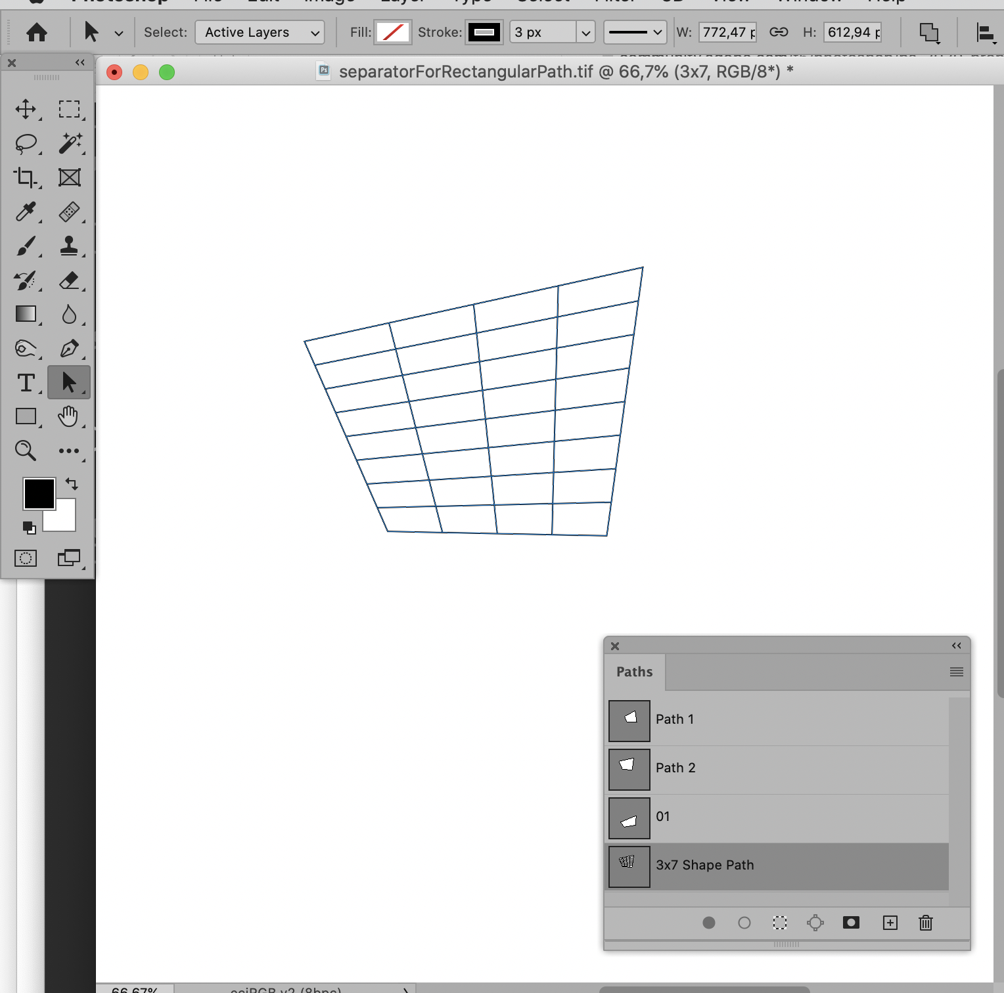
Task: Select the Lasso tool
Action: [26, 143]
